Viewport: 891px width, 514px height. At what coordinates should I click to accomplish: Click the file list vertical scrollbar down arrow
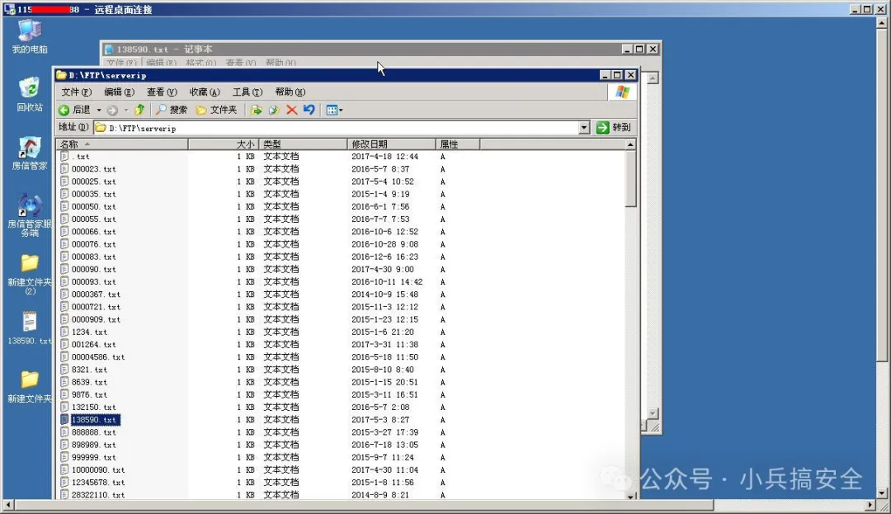click(630, 496)
